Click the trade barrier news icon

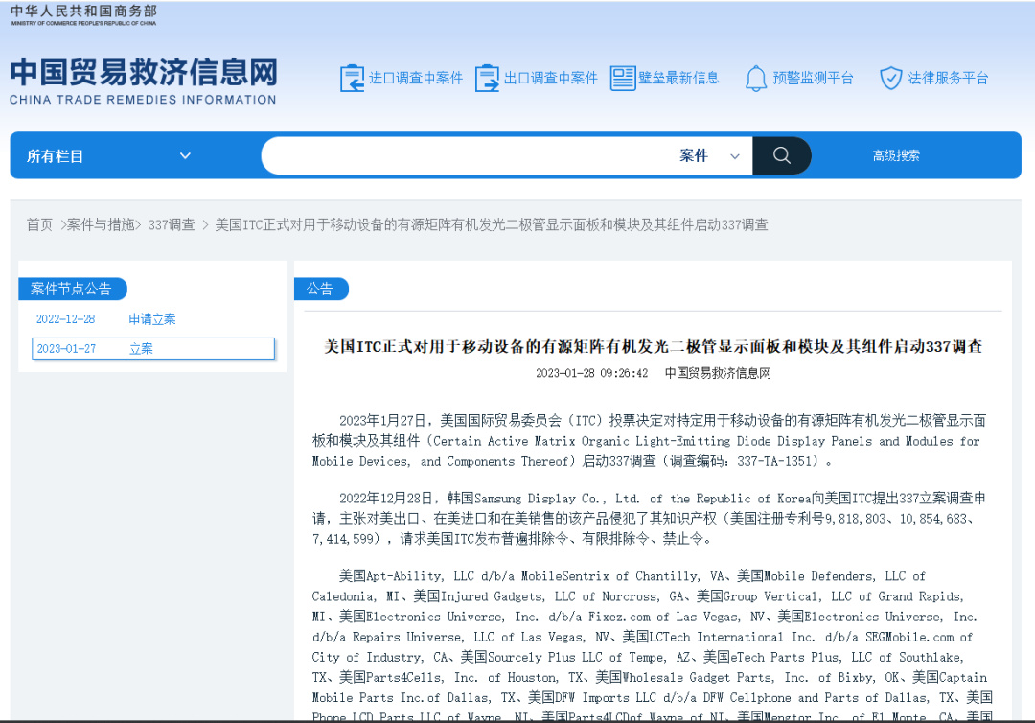pos(623,79)
